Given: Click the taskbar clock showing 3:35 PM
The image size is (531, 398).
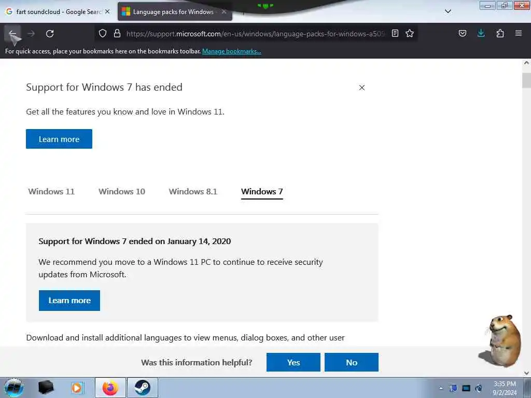Looking at the screenshot, I should click(505, 388).
